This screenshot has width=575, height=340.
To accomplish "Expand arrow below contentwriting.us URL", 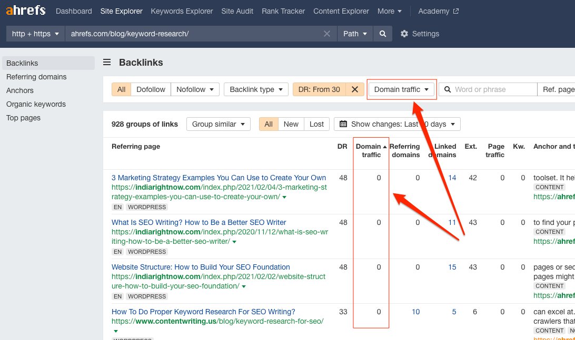I will pyautogui.click(x=115, y=331).
